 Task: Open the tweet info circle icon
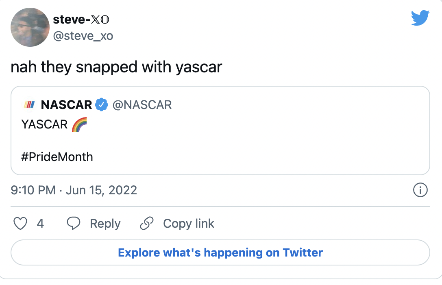click(420, 190)
